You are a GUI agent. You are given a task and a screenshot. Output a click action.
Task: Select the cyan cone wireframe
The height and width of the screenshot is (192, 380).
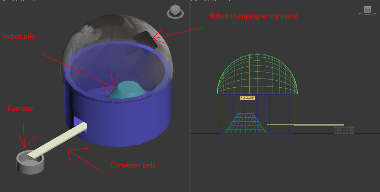[x=246, y=123]
